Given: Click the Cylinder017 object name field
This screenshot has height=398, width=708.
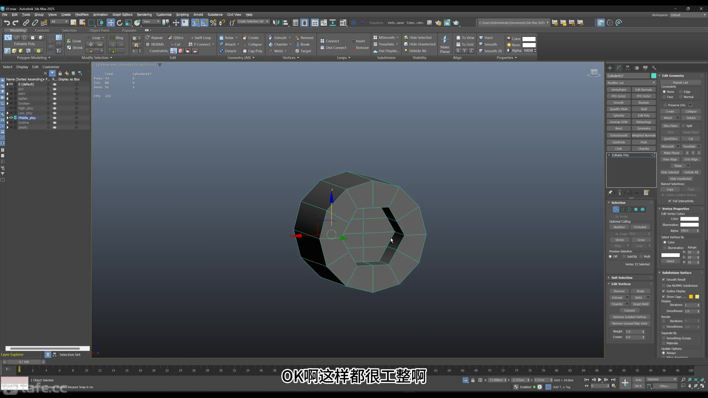Looking at the screenshot, I should click(x=628, y=76).
